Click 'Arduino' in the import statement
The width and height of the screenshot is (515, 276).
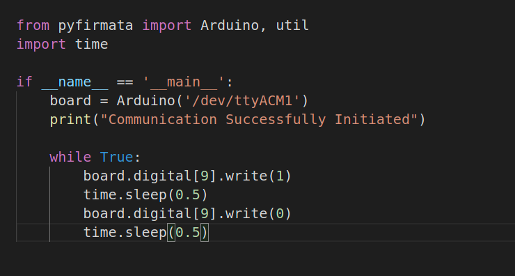click(x=230, y=25)
